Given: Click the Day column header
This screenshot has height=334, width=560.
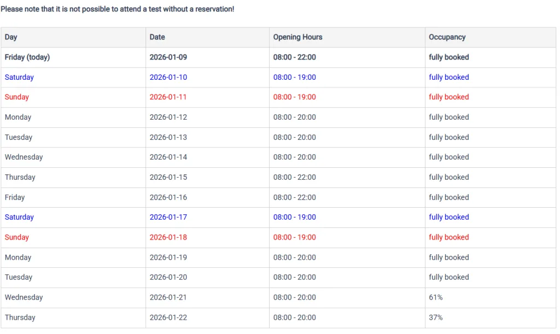Looking at the screenshot, I should 11,37.
